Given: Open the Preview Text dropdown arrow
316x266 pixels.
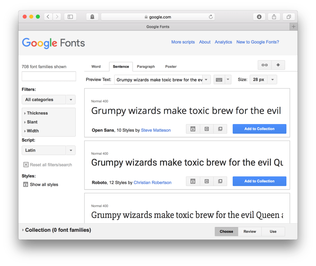Looking at the screenshot, I should click(x=206, y=80).
